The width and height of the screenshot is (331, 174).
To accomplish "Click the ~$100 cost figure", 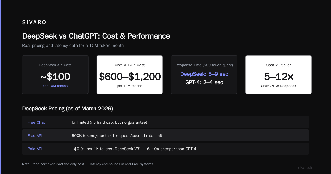I will (55, 77).
